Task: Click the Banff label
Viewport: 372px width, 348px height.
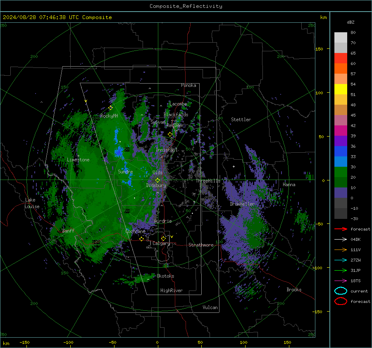Action: pos(68,230)
